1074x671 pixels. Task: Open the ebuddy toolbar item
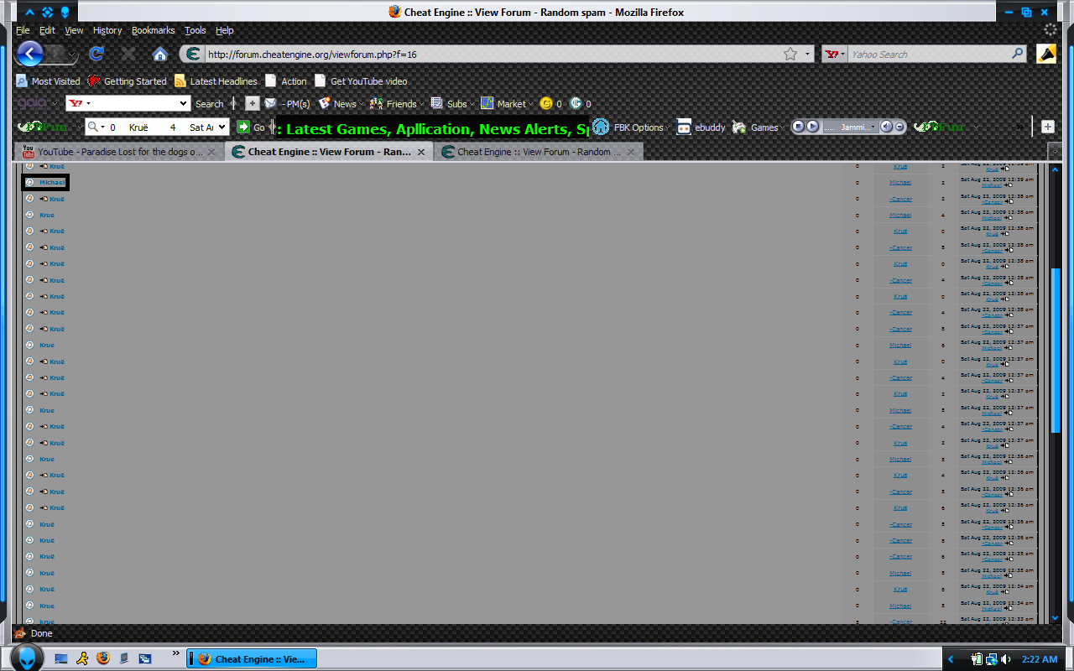point(701,127)
